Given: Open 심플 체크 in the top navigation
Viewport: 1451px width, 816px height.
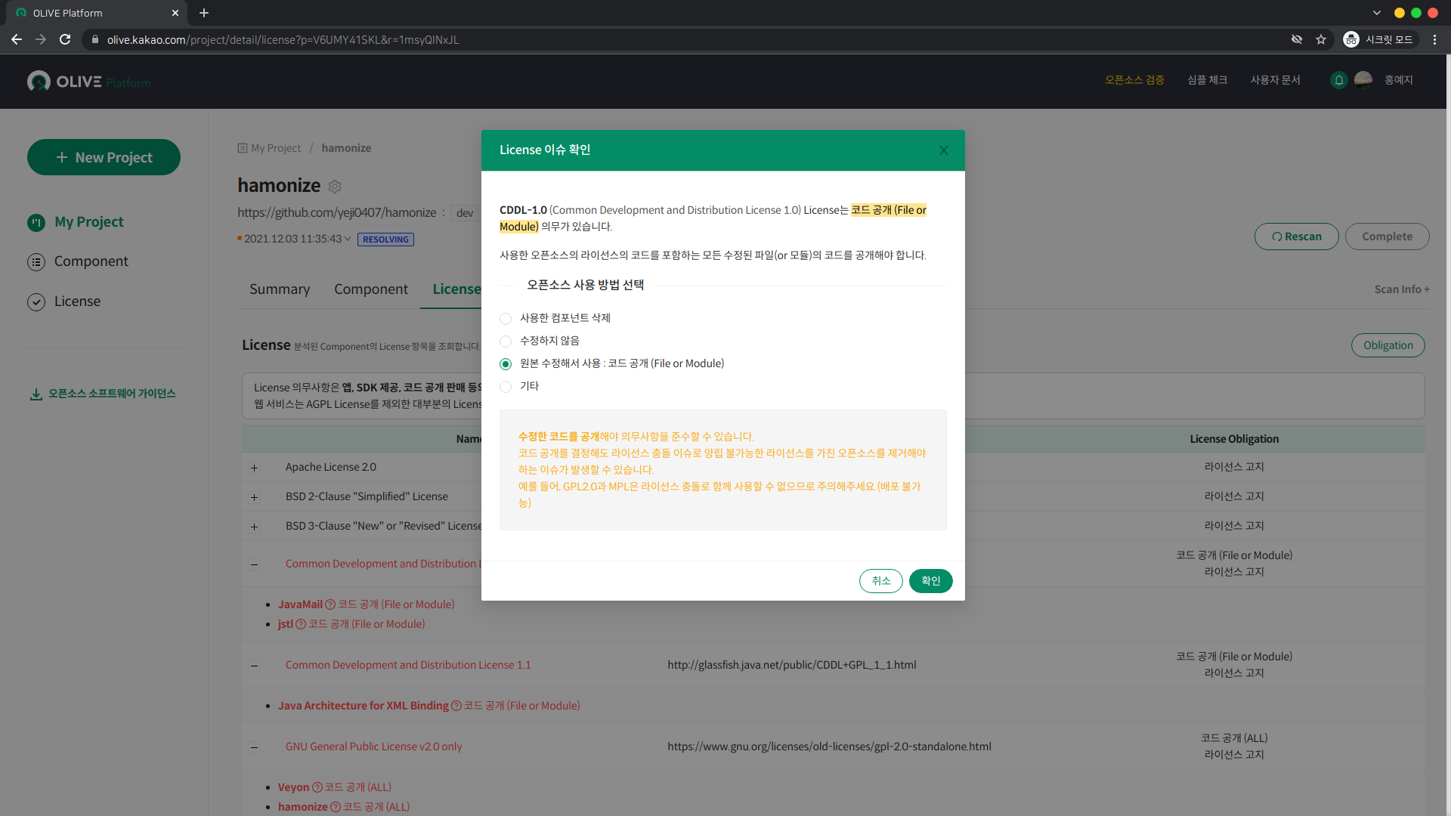Looking at the screenshot, I should coord(1206,79).
